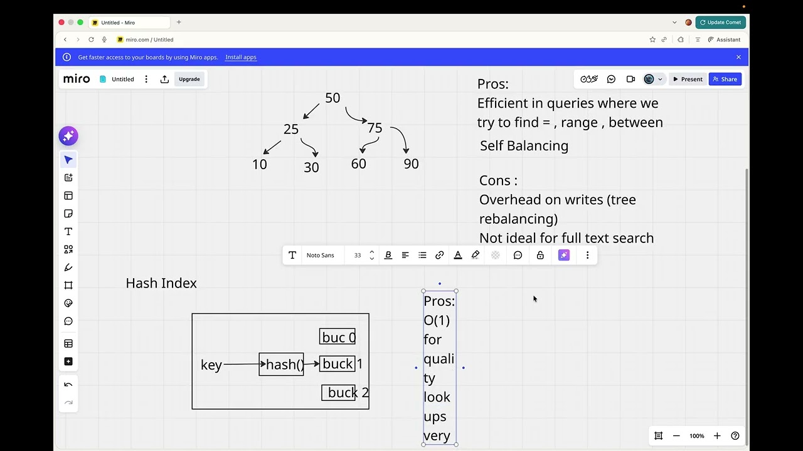
Task: Click the font size 33 field
Action: pyautogui.click(x=358, y=255)
